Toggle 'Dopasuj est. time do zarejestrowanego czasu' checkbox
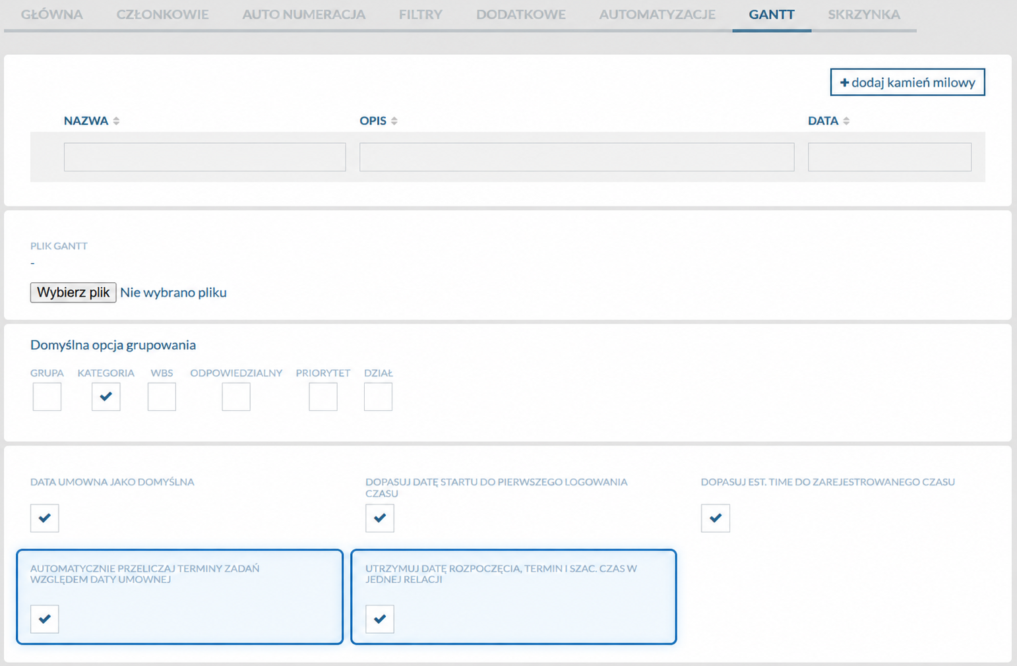Screen dimensions: 1017x666 tap(716, 518)
